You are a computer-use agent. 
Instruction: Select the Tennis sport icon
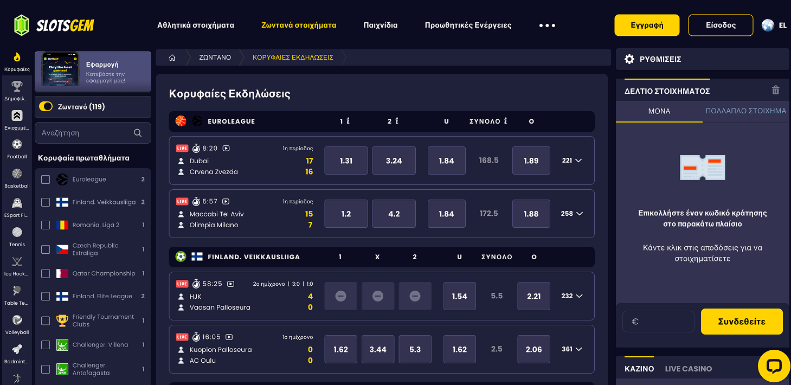pyautogui.click(x=17, y=233)
